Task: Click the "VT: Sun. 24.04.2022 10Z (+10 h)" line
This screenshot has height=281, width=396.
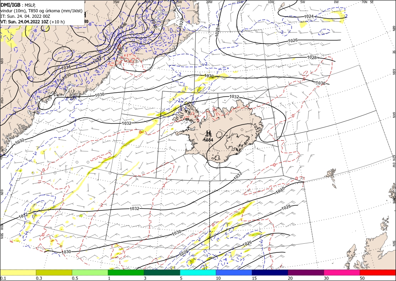Action: point(32,22)
